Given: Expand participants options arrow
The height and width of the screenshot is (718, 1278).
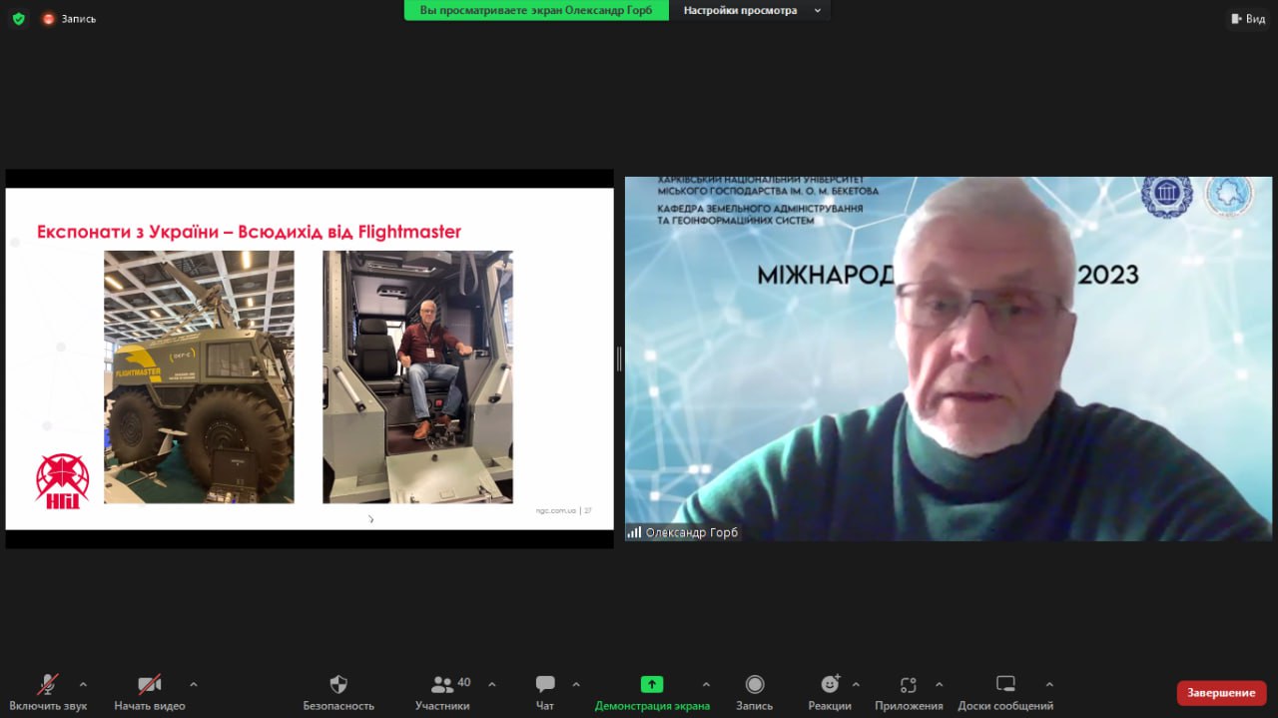Looking at the screenshot, I should click(491, 684).
